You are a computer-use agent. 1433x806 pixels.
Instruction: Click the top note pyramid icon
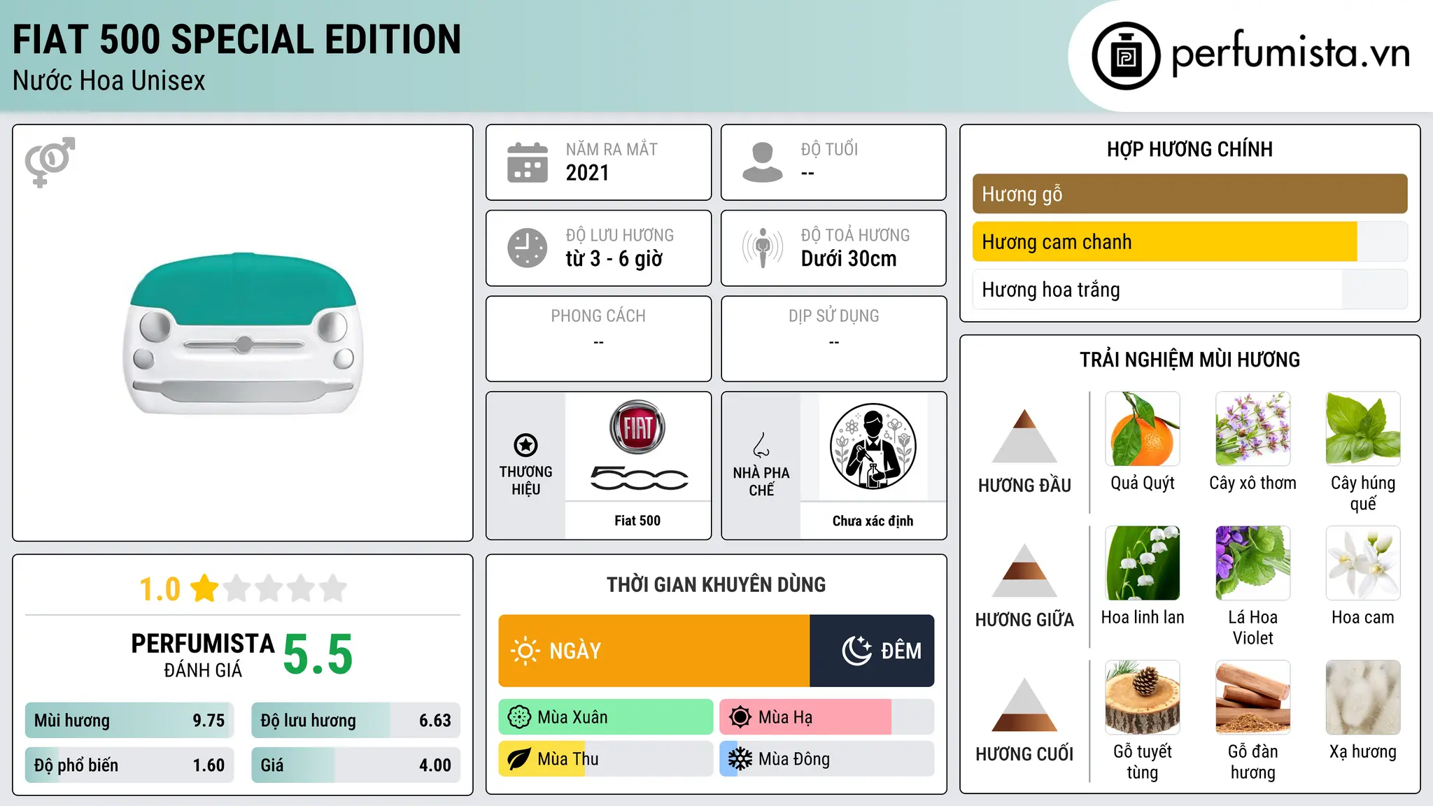[x=1024, y=436]
